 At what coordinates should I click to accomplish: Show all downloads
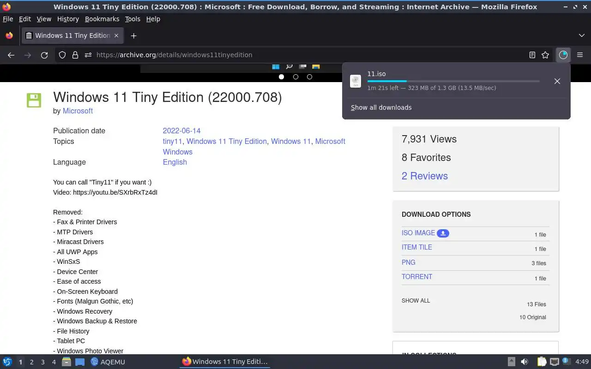381,107
